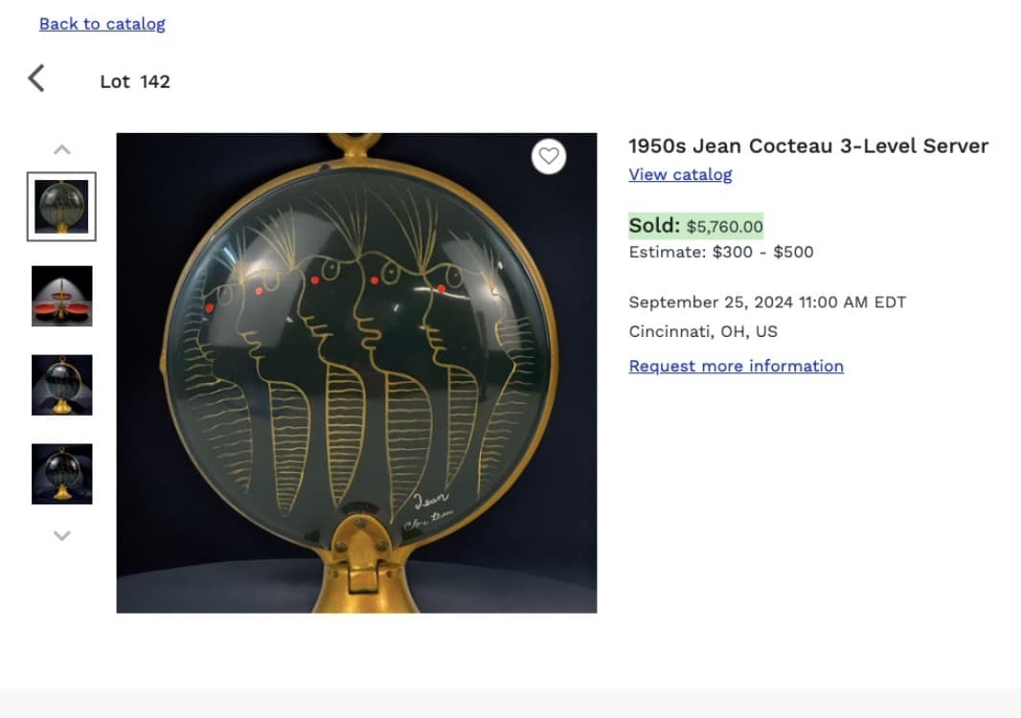Select the third thumbnail showing the side view
The width and height of the screenshot is (1021, 718).
coord(61,385)
